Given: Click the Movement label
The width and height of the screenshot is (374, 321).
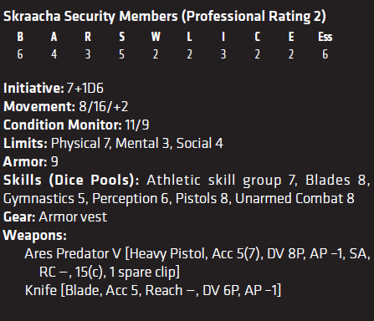Looking at the screenshot, I should point(39,107).
